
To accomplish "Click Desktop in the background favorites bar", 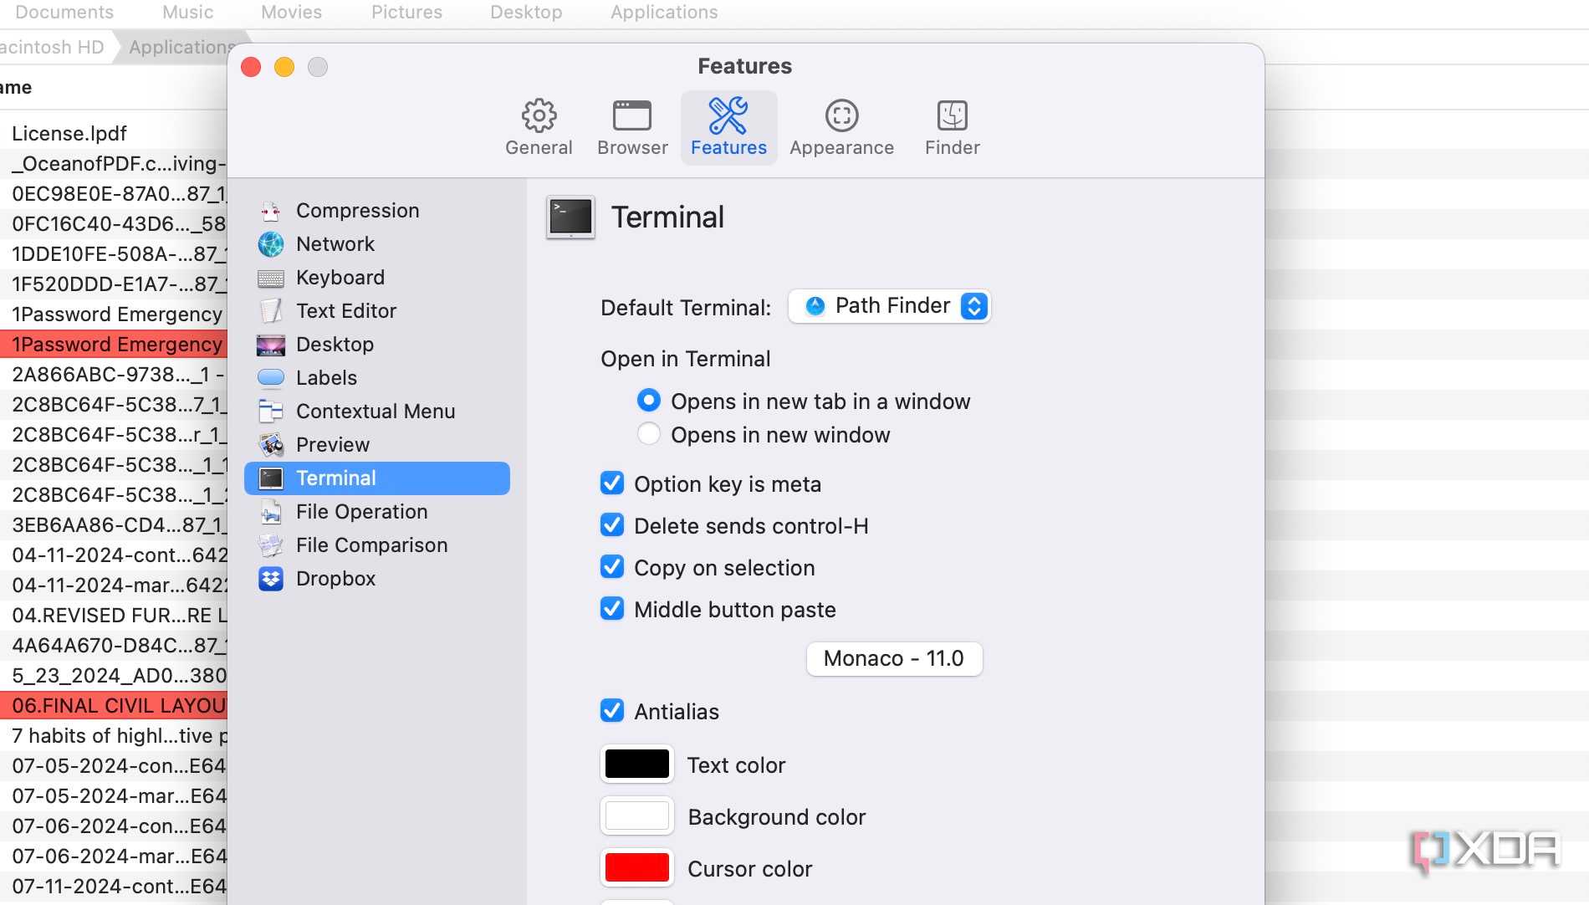I will pos(526,13).
